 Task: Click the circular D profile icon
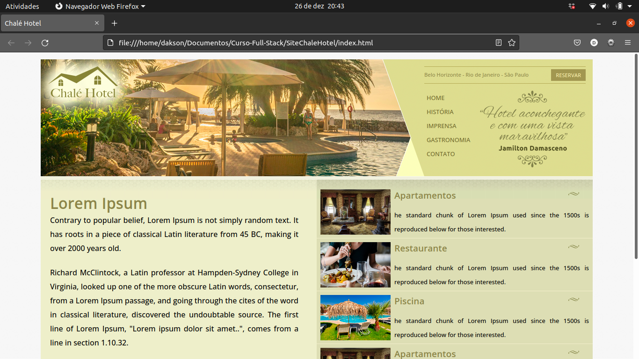594,42
